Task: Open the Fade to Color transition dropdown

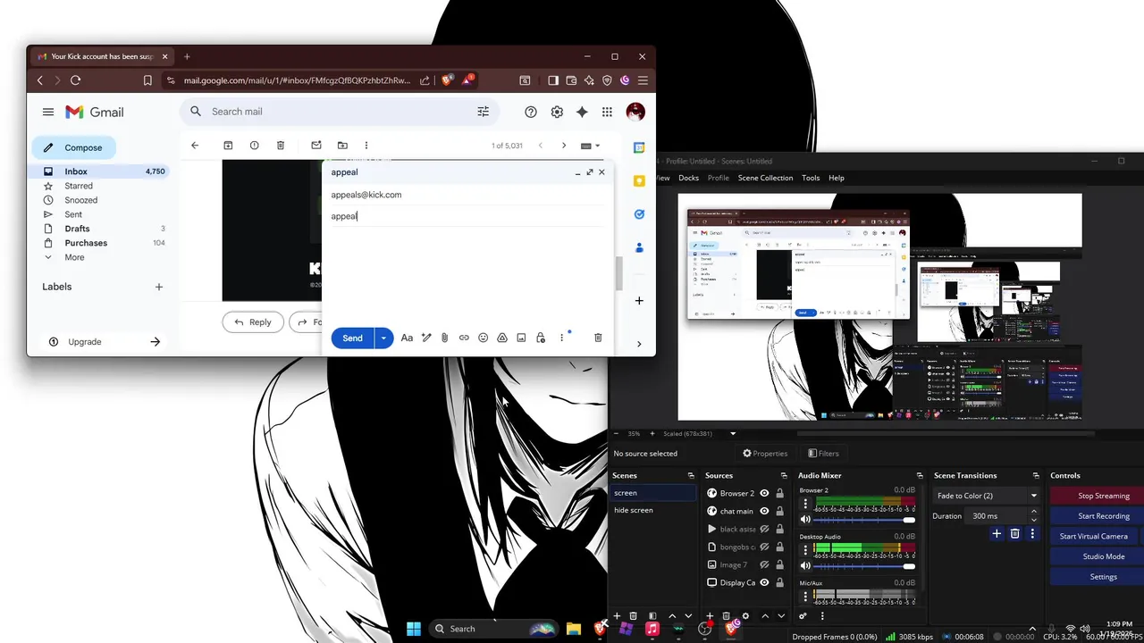Action: click(987, 496)
